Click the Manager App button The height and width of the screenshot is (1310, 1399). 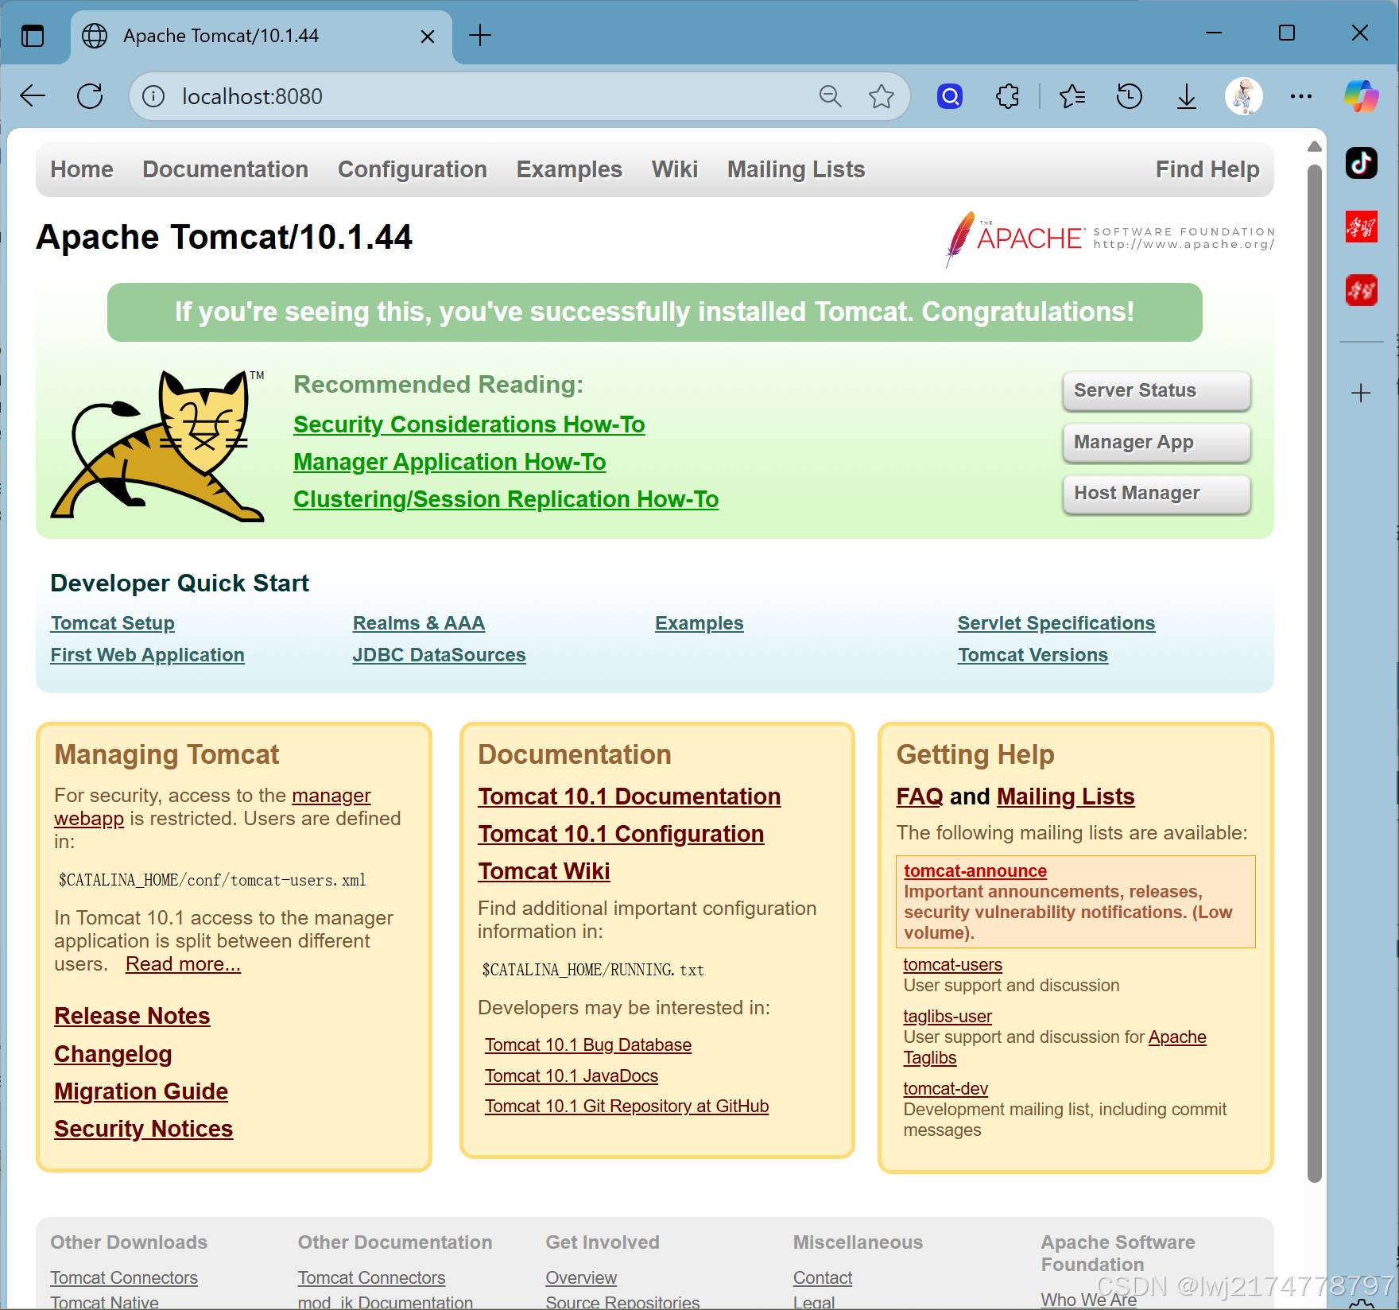(x=1157, y=442)
